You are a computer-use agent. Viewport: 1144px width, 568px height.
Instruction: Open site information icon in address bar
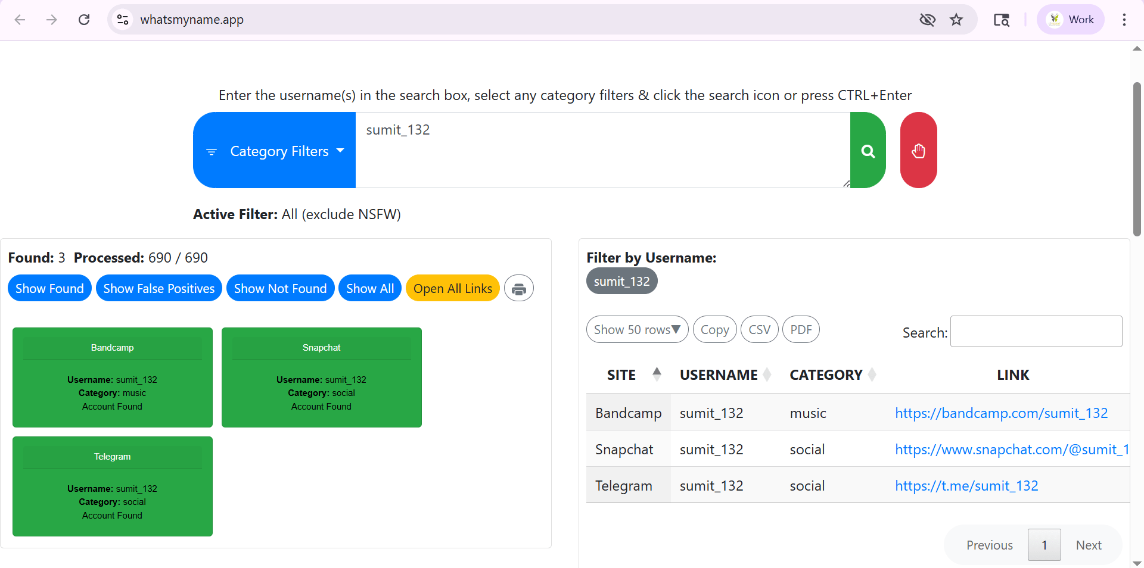pyautogui.click(x=123, y=20)
